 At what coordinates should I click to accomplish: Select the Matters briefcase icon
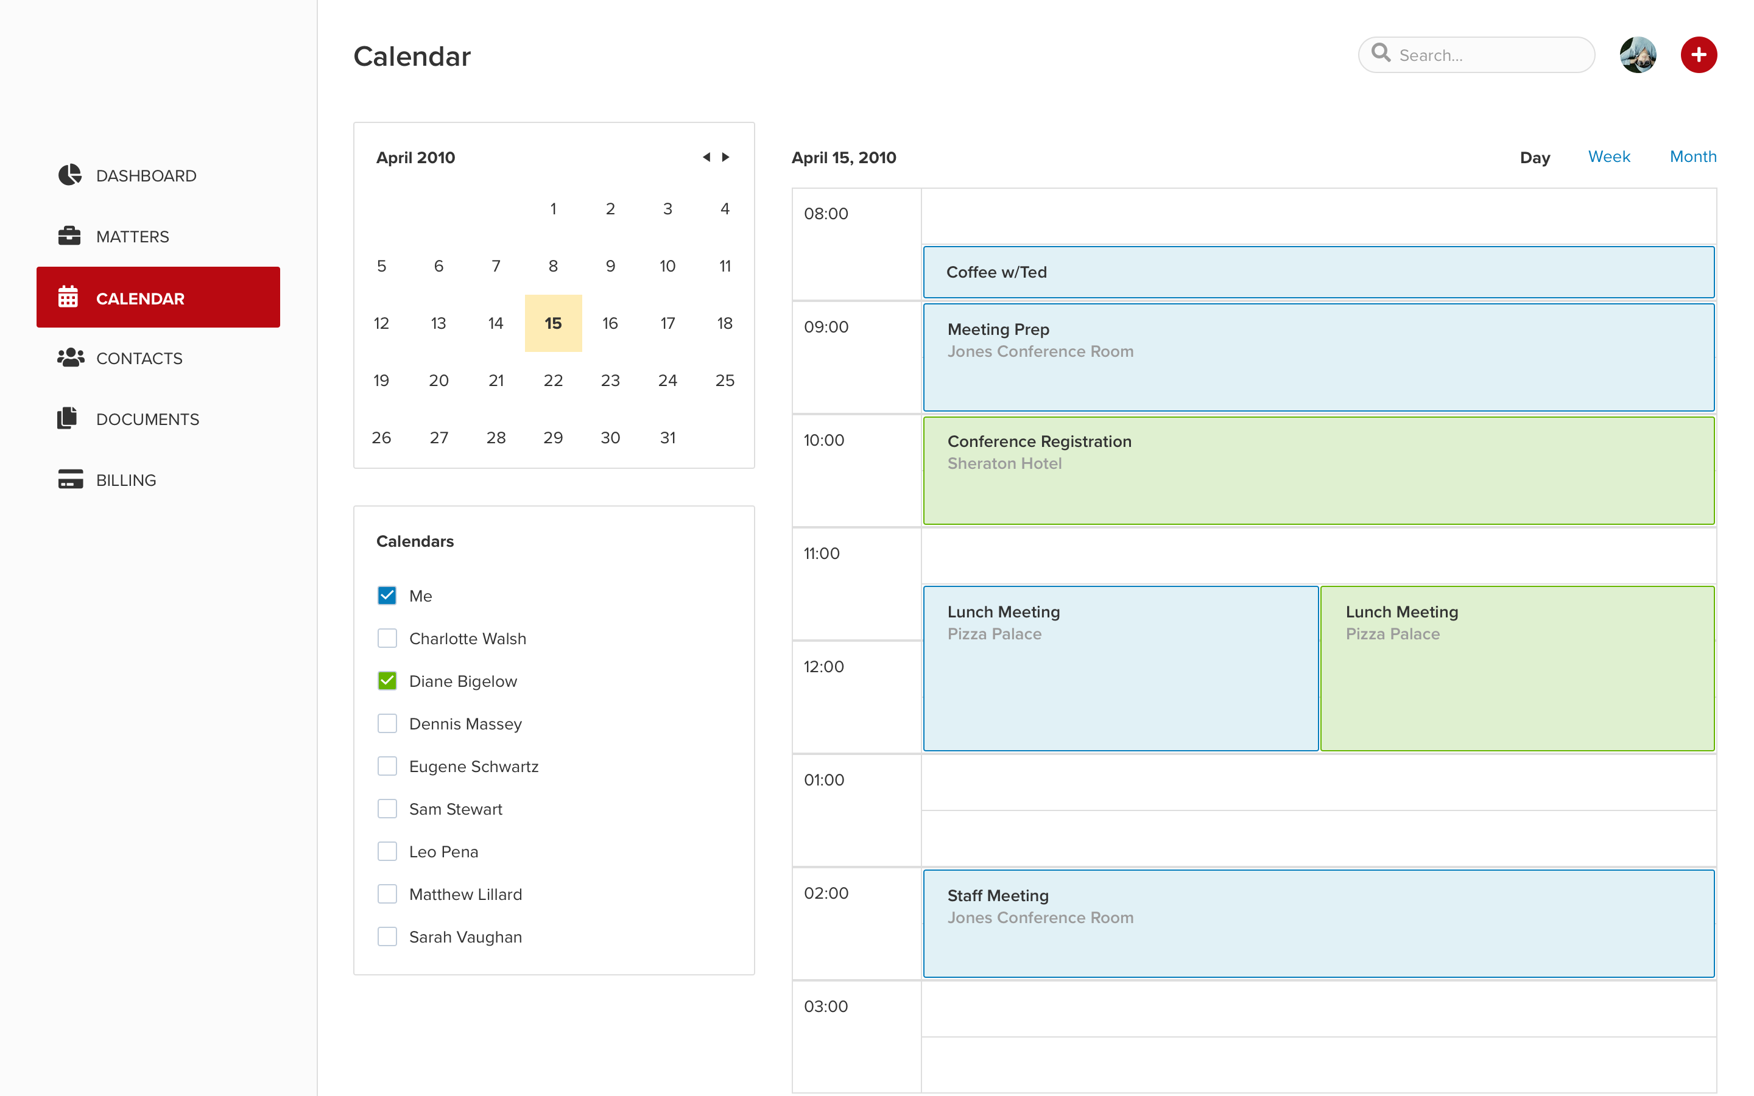click(70, 236)
